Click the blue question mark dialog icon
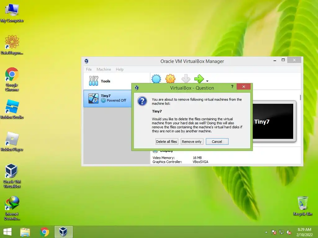 tap(142, 101)
